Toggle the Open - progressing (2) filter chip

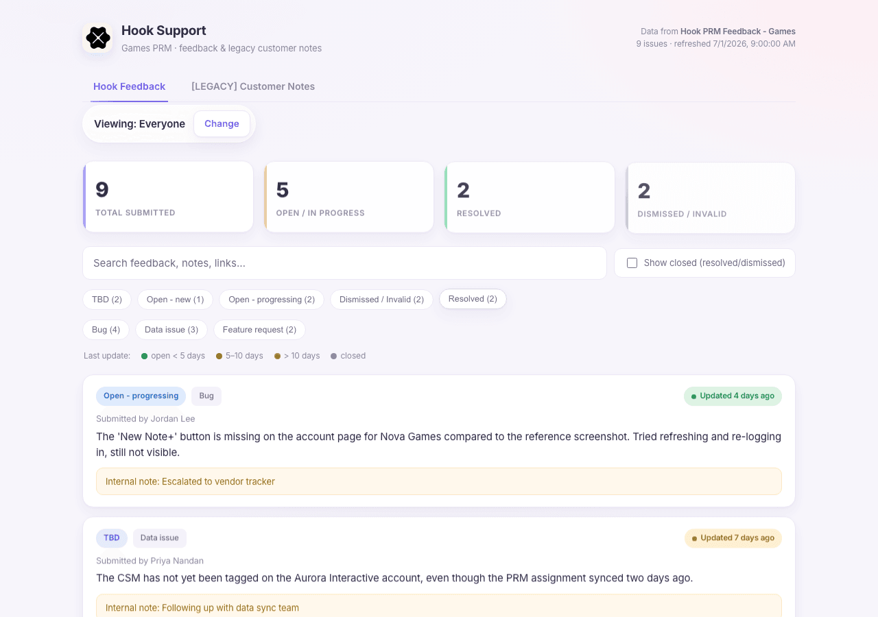coord(272,300)
